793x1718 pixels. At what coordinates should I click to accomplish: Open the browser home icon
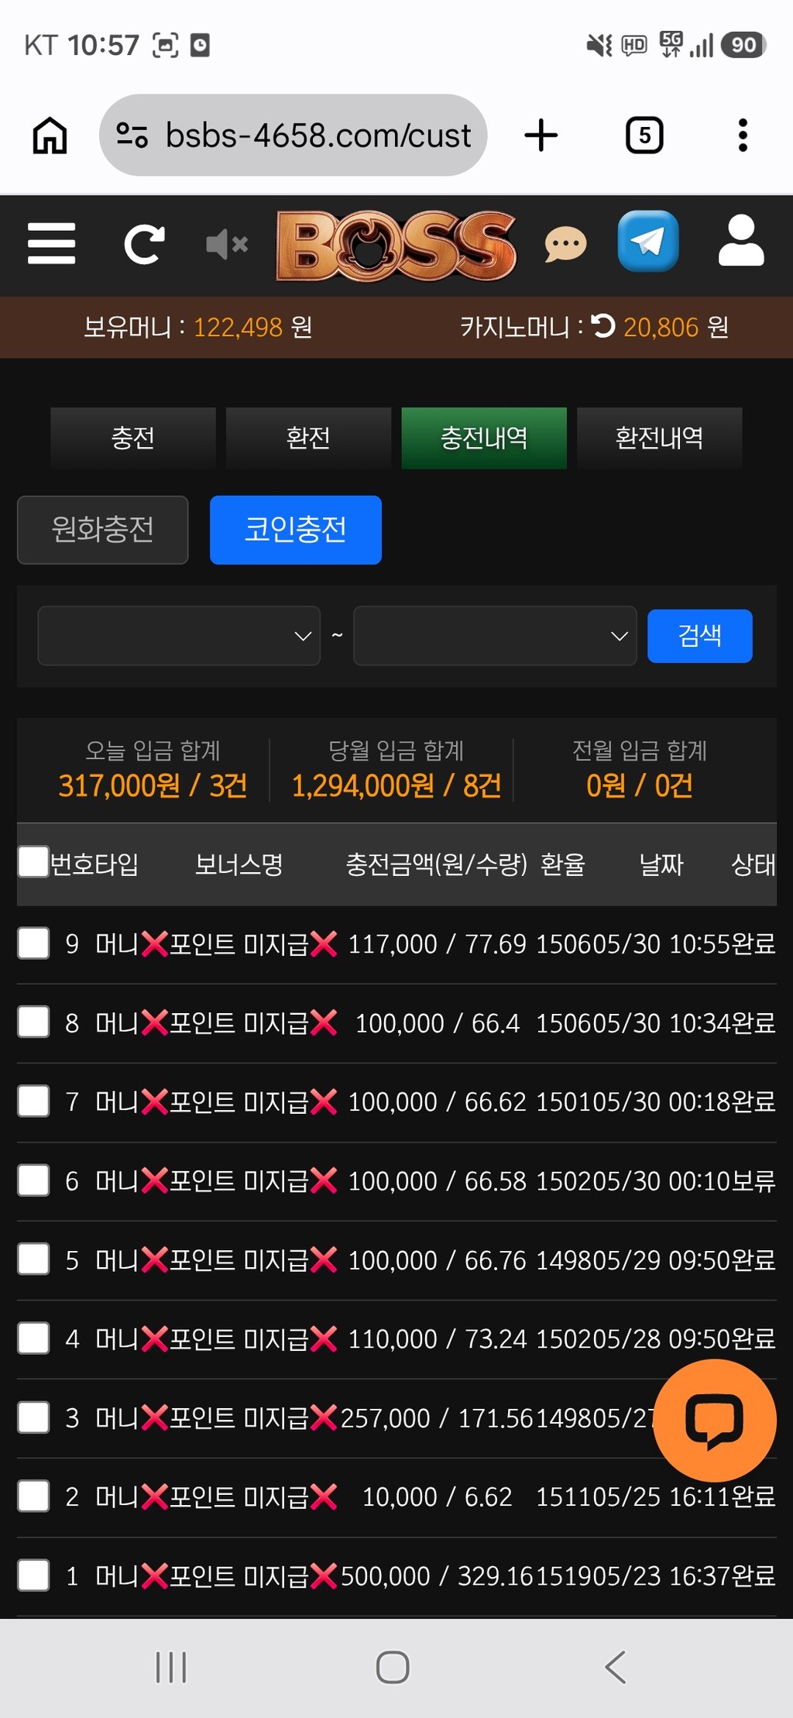coord(50,136)
